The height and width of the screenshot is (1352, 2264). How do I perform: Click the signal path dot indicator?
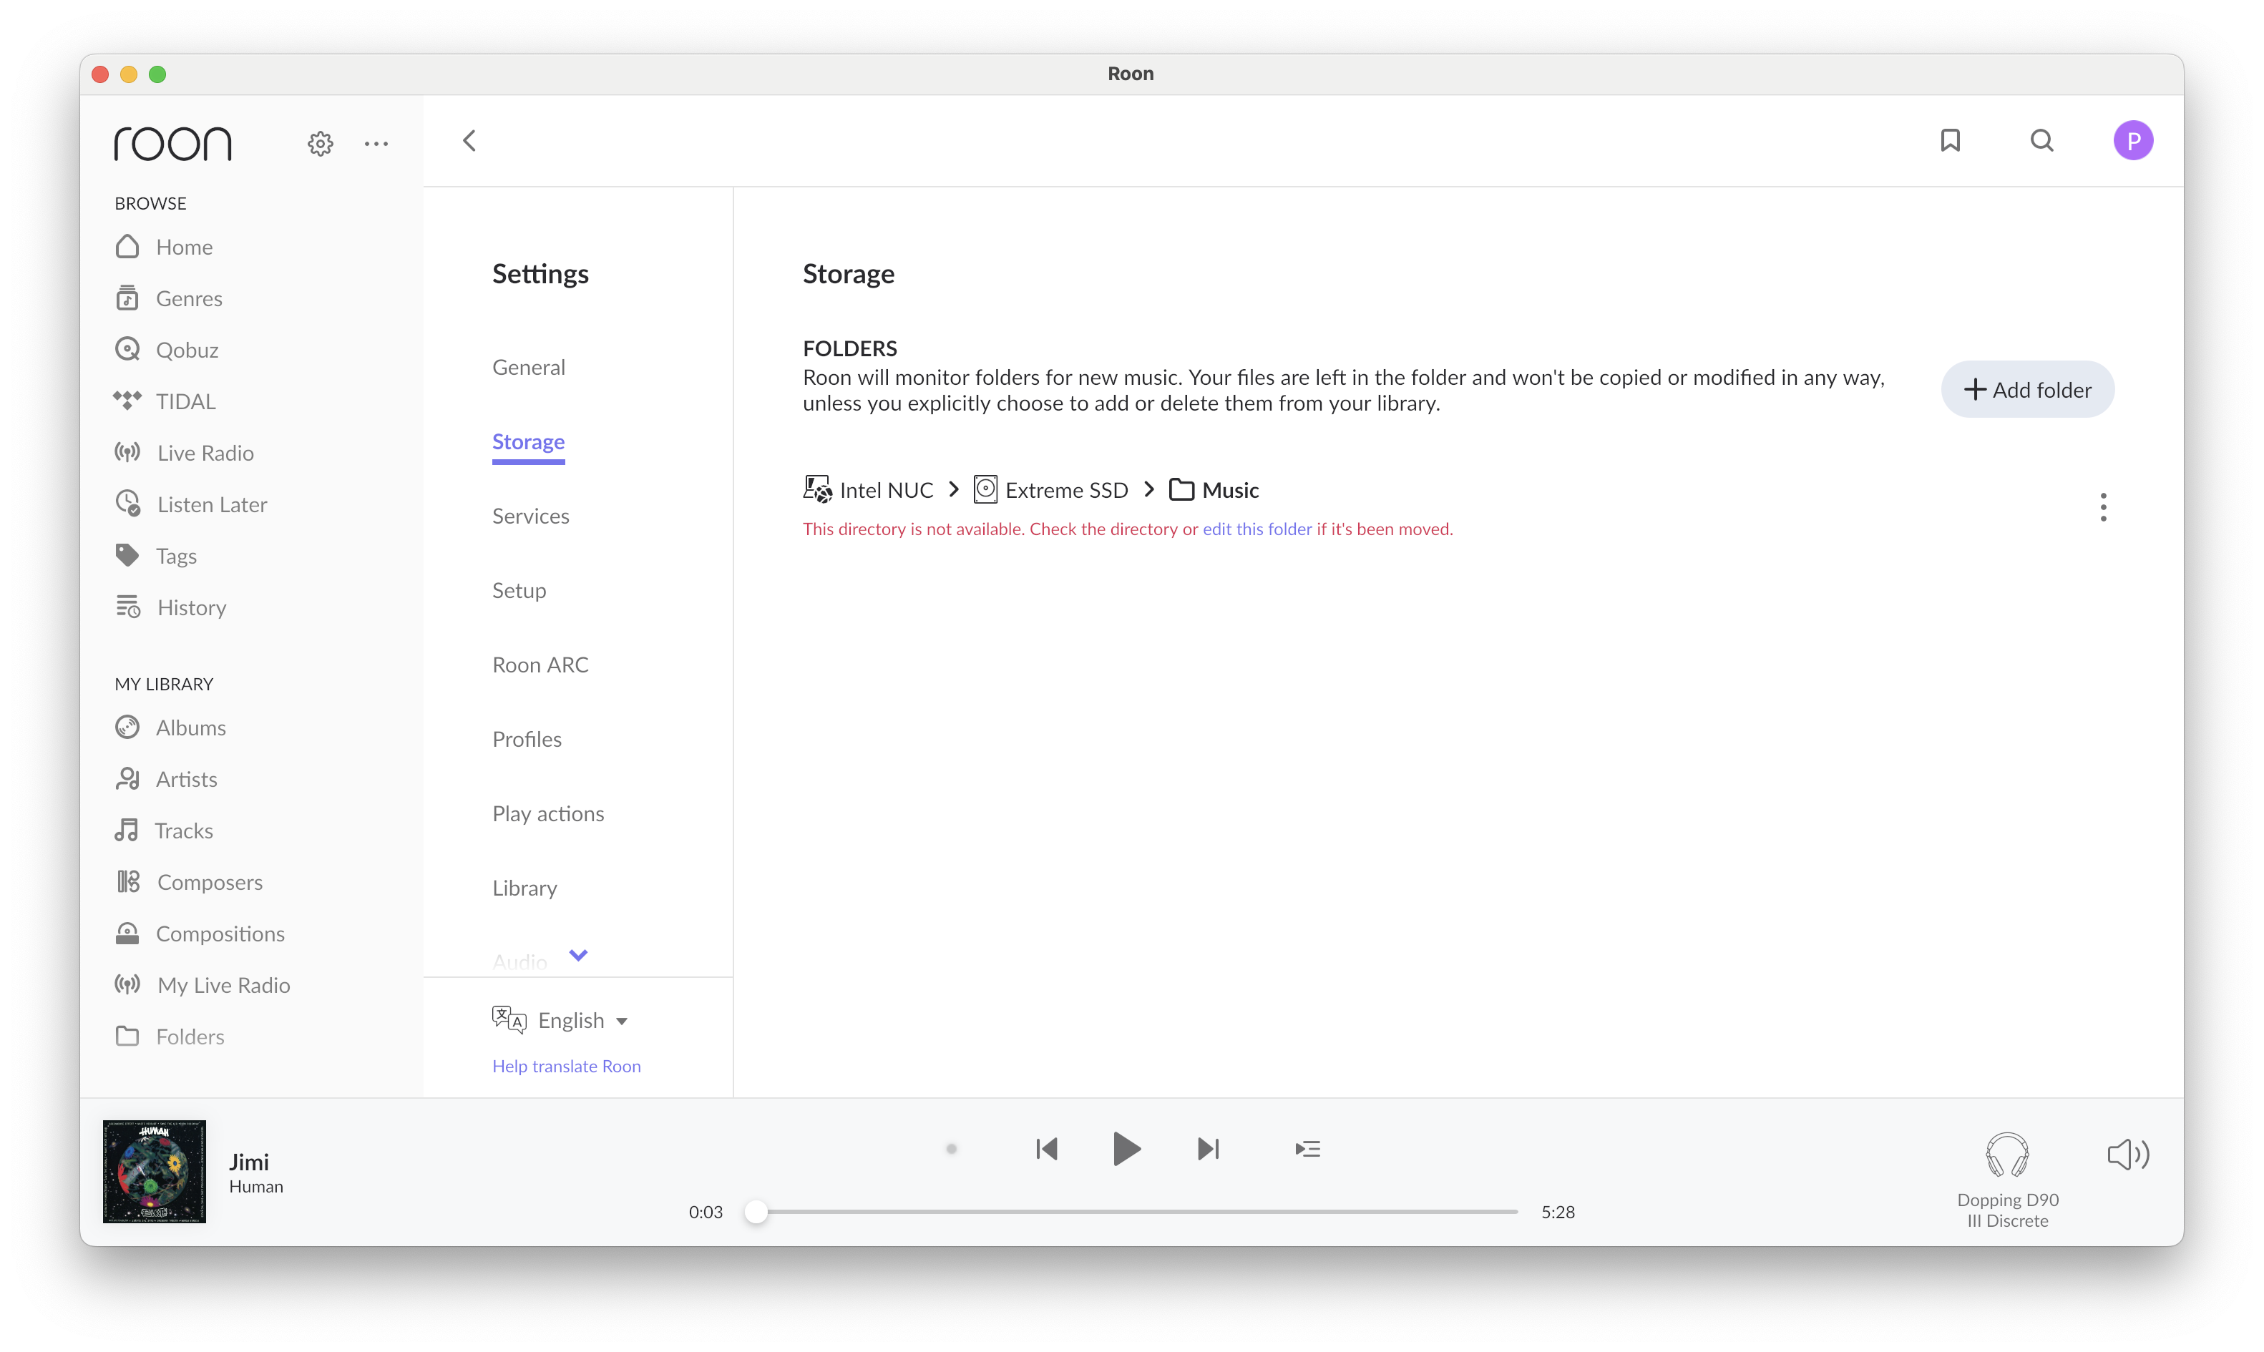(x=951, y=1149)
